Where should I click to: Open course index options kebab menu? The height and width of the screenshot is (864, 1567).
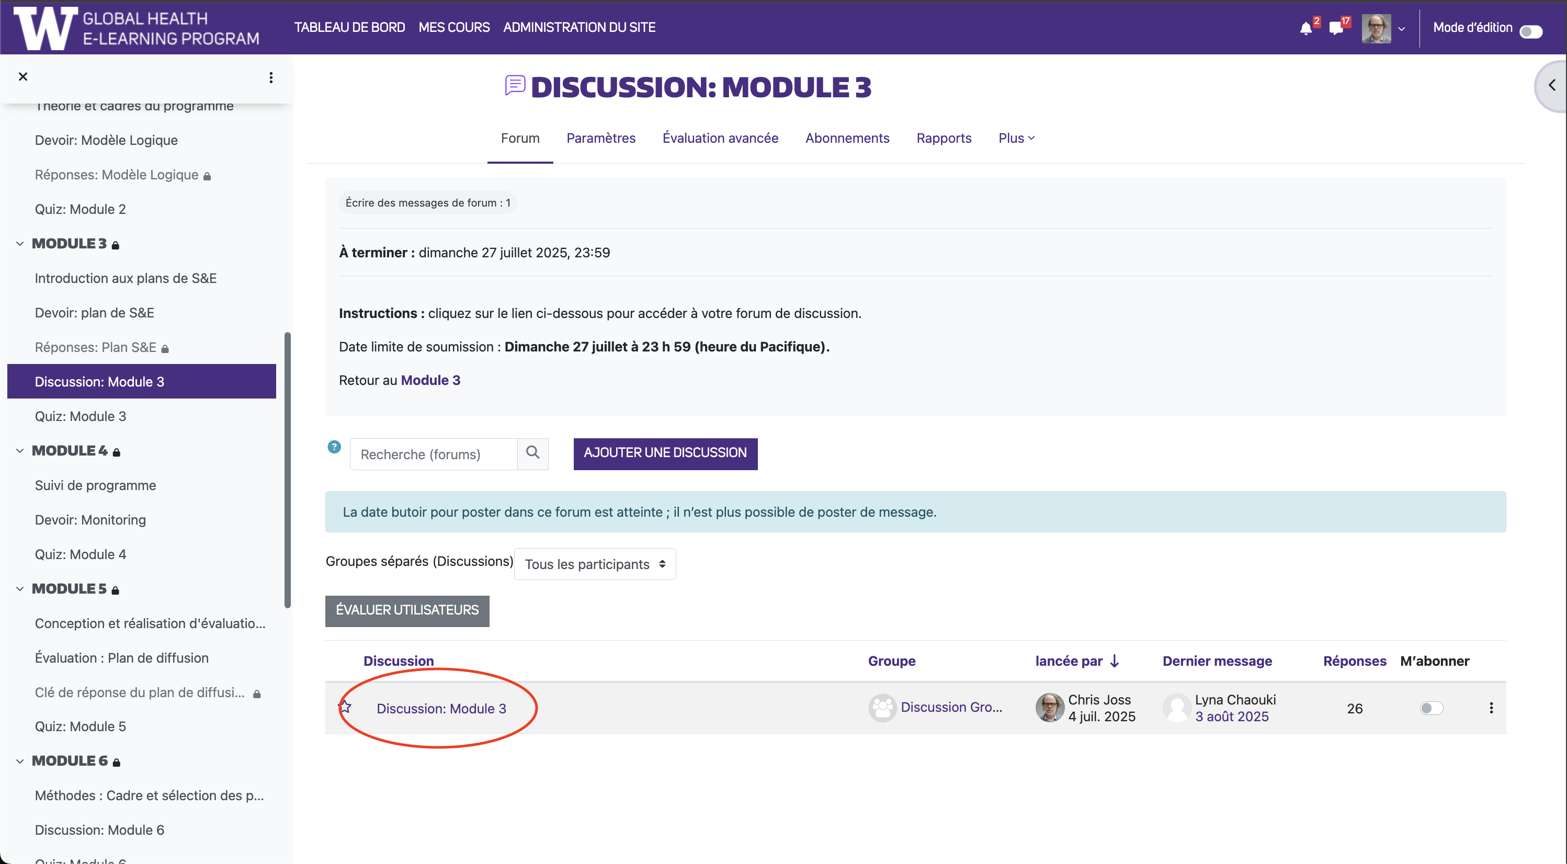tap(271, 77)
